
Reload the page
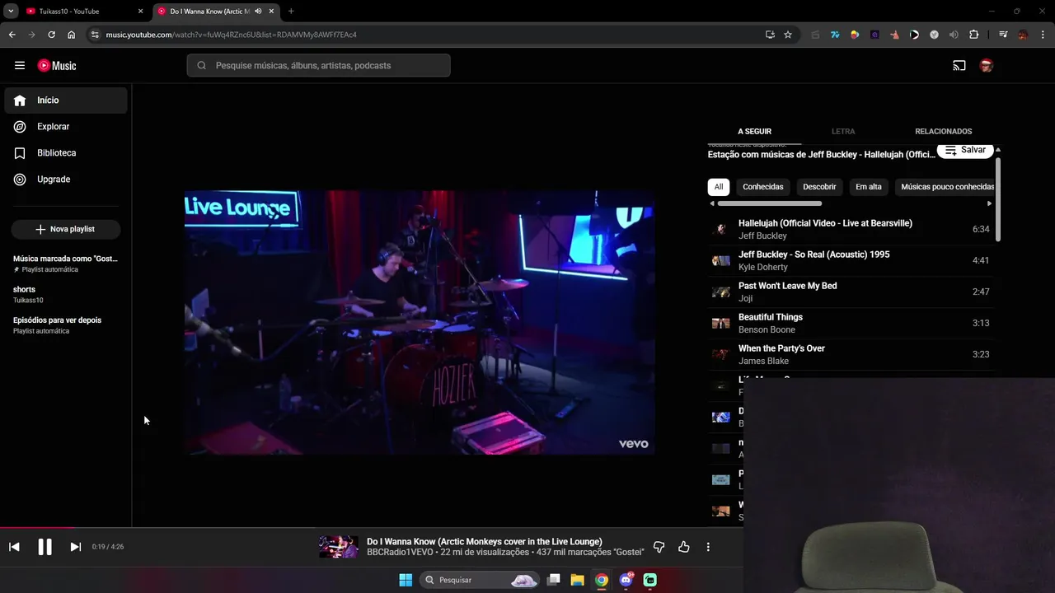coord(51,35)
